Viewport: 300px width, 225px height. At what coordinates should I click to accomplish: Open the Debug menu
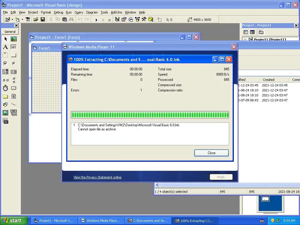(59, 12)
